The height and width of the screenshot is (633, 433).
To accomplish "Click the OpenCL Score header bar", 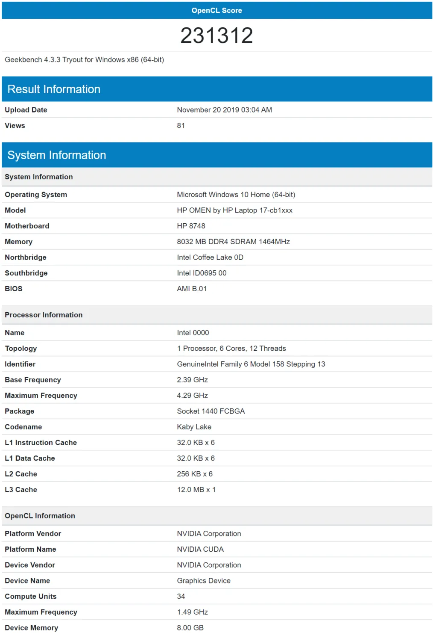I will click(x=216, y=10).
